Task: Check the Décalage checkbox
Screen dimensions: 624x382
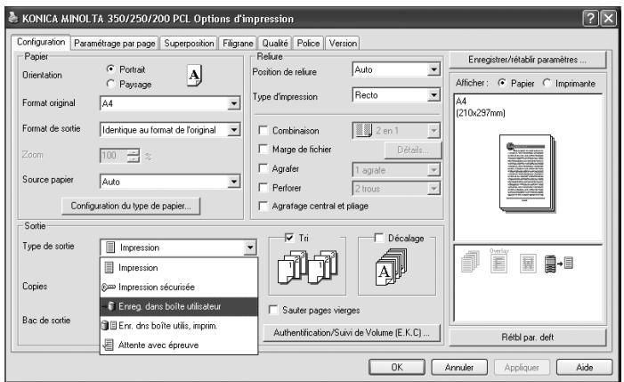Action: [379, 238]
